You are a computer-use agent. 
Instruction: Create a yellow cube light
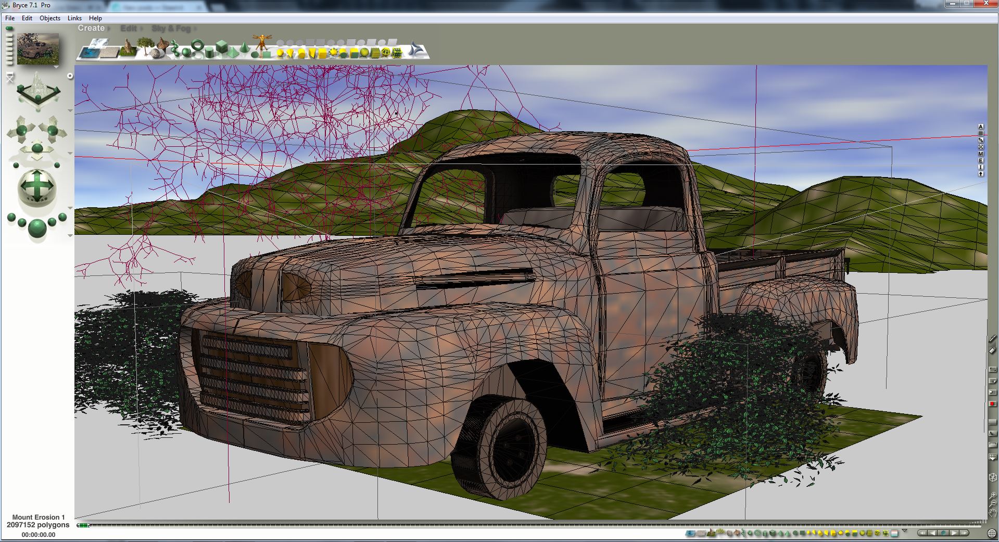pos(322,53)
